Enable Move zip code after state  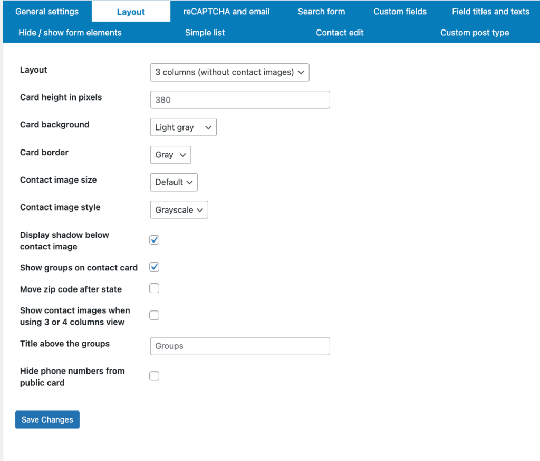point(155,288)
